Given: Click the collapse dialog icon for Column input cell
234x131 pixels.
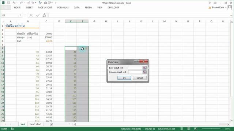Looking at the screenshot, I should click(x=144, y=72).
